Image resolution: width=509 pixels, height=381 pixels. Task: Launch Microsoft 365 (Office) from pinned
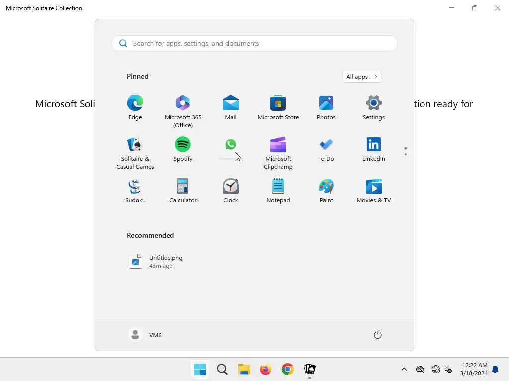click(183, 112)
